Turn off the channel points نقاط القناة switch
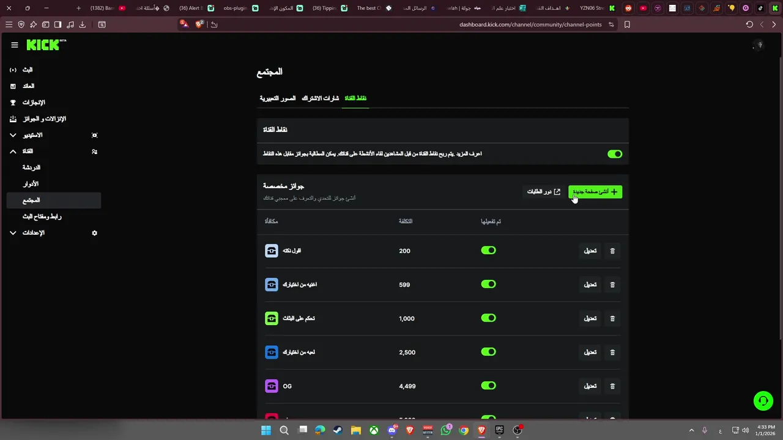The image size is (783, 440). point(615,154)
